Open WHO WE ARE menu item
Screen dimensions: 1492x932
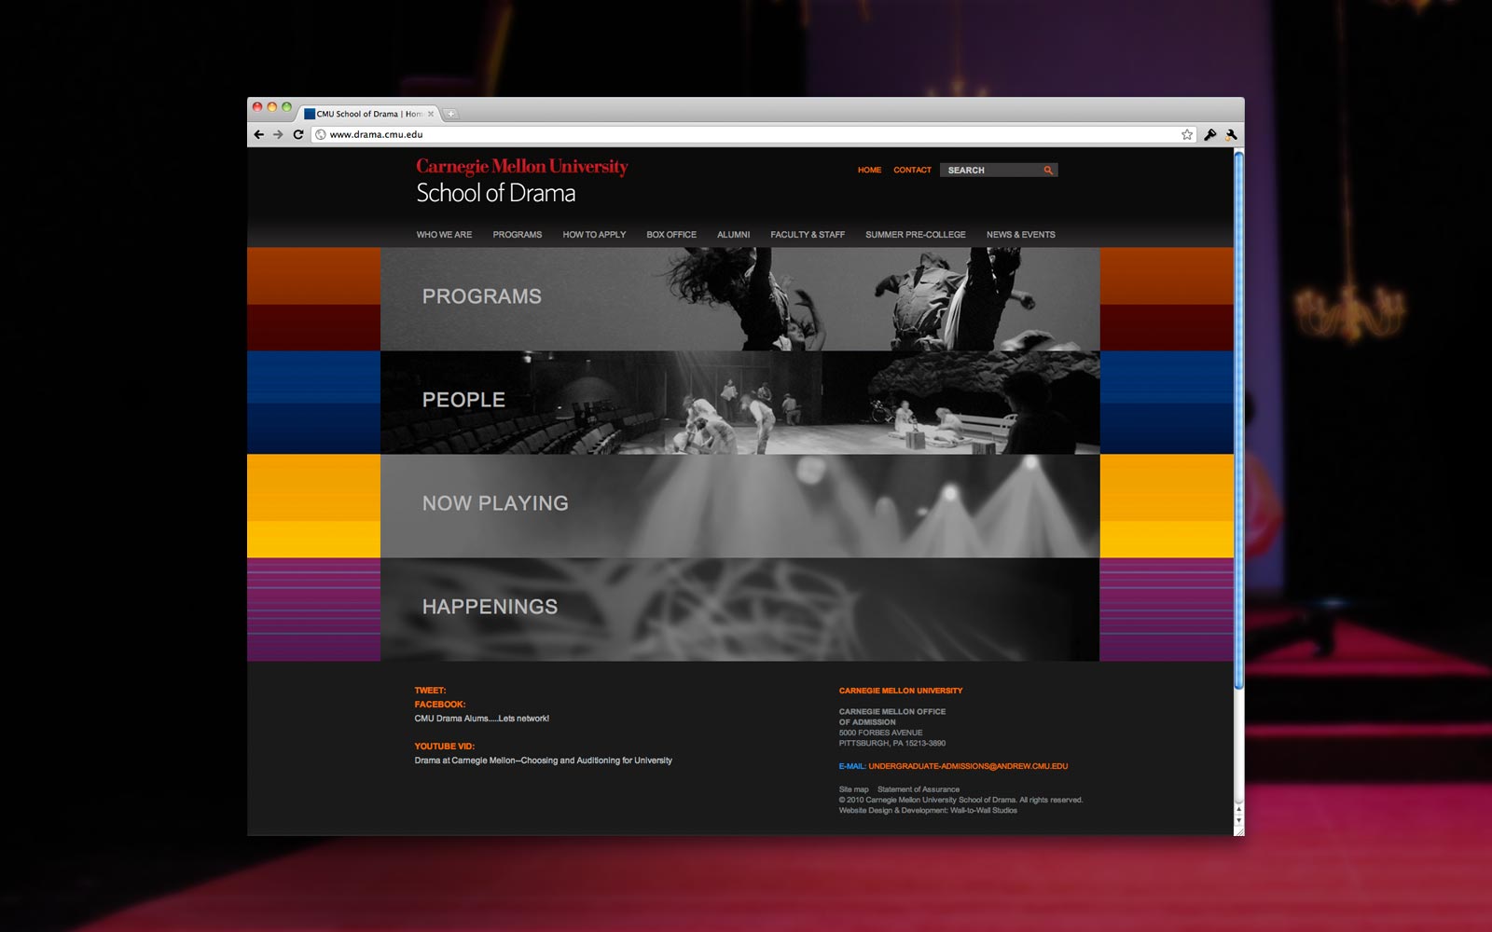444,235
